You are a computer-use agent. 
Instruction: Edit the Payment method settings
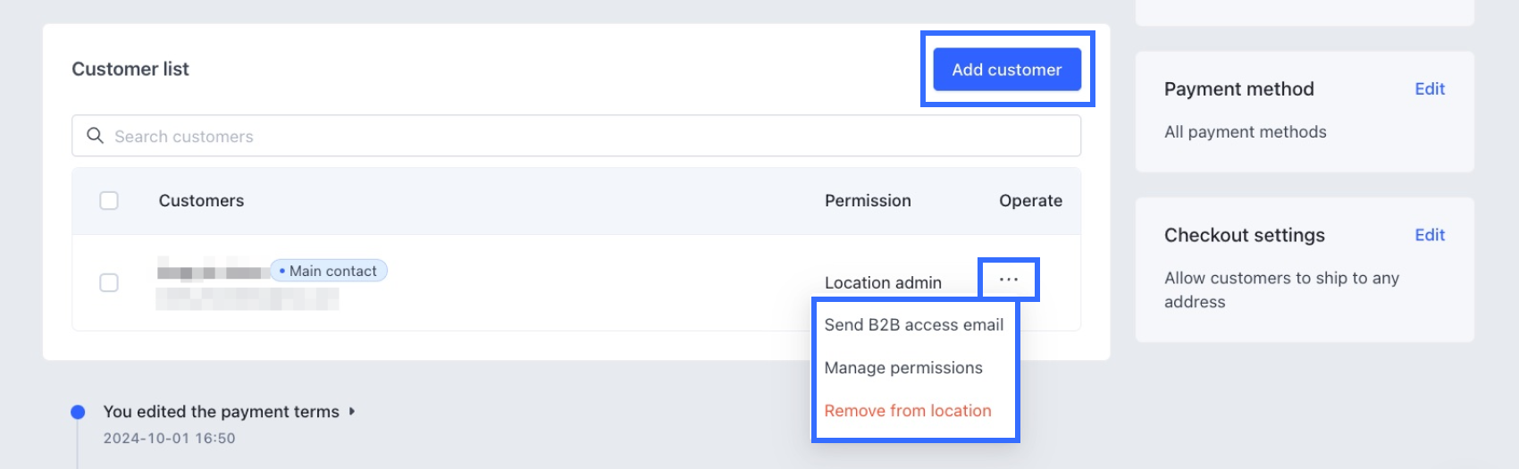[1429, 89]
